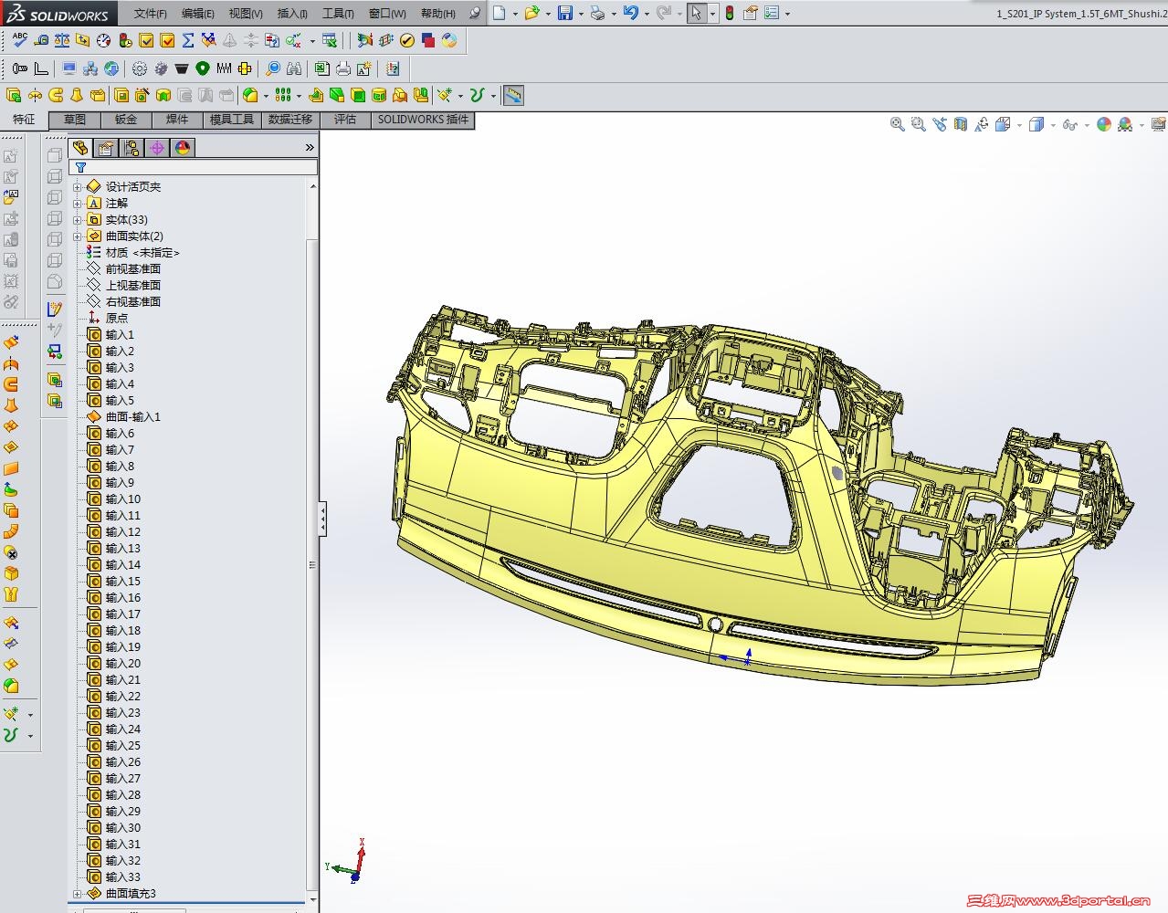Open the dropdown arrow beside the Open icon
The height and width of the screenshot is (913, 1168).
(x=548, y=14)
